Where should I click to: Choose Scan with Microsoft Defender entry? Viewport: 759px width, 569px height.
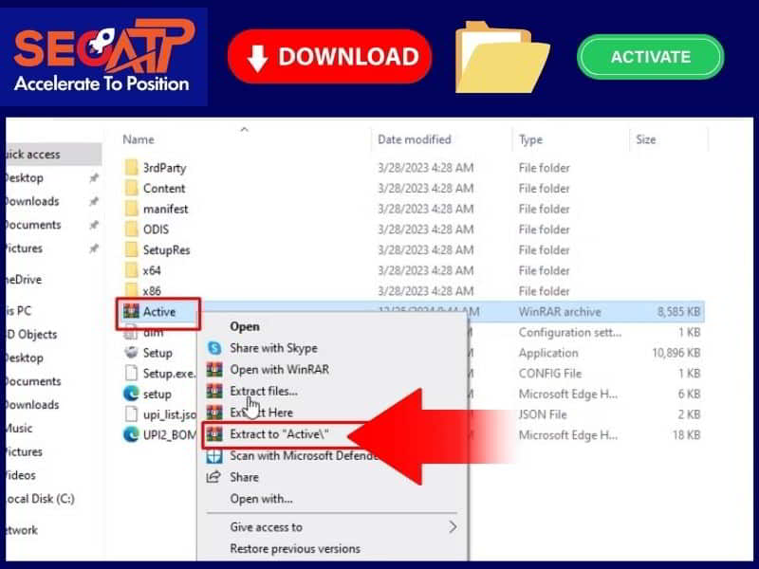(304, 456)
